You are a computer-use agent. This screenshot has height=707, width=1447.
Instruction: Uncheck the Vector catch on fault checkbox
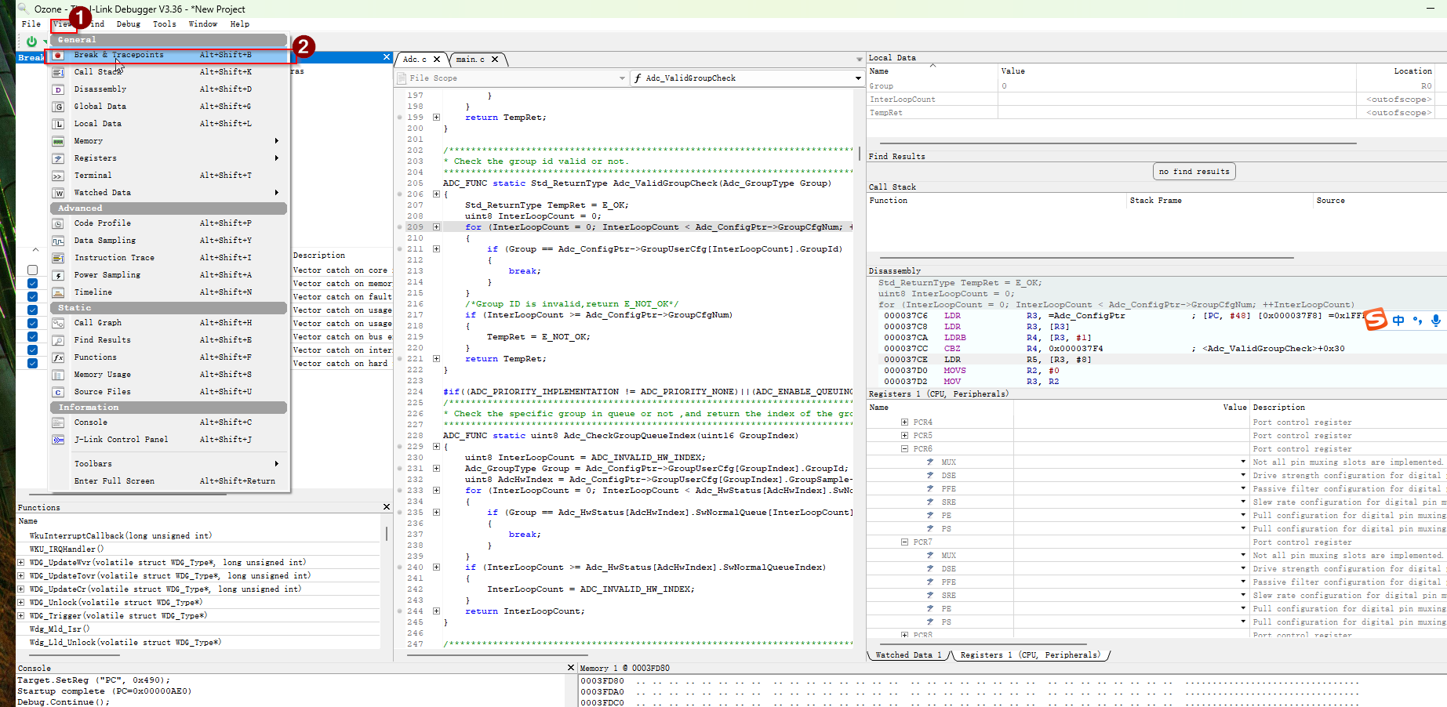[32, 297]
